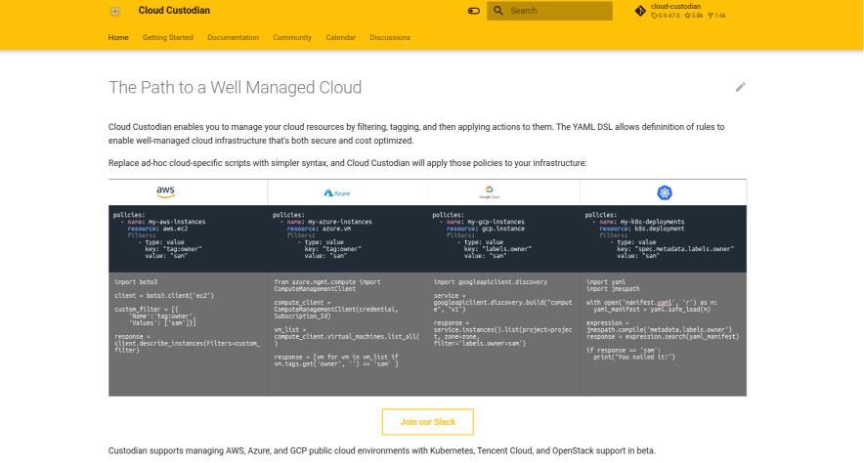Viewport: 864px width, 463px height.
Task: Click the Cloud Custodian logo icon
Action: point(115,11)
